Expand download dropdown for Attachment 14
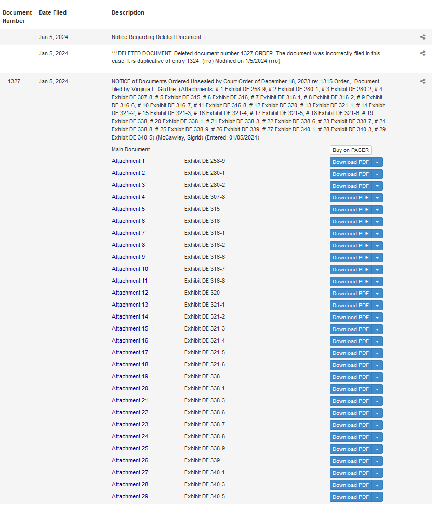 [377, 318]
